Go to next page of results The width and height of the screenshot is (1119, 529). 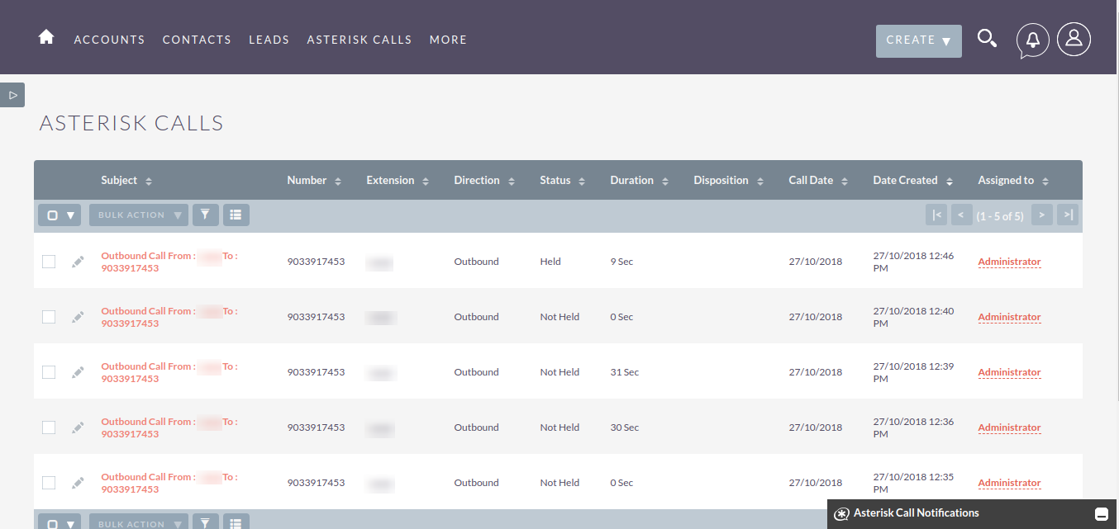(x=1042, y=215)
